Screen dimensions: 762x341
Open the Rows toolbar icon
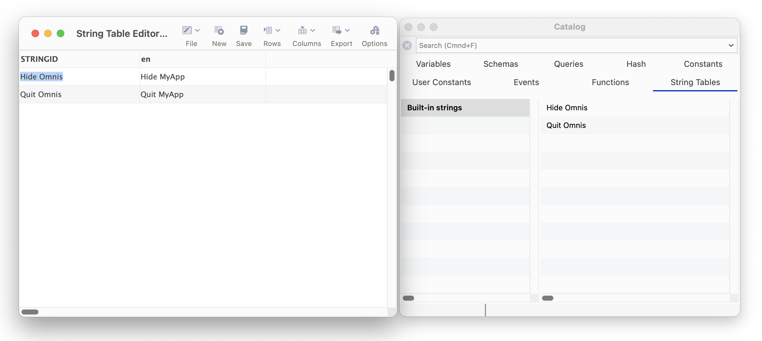[x=268, y=30]
